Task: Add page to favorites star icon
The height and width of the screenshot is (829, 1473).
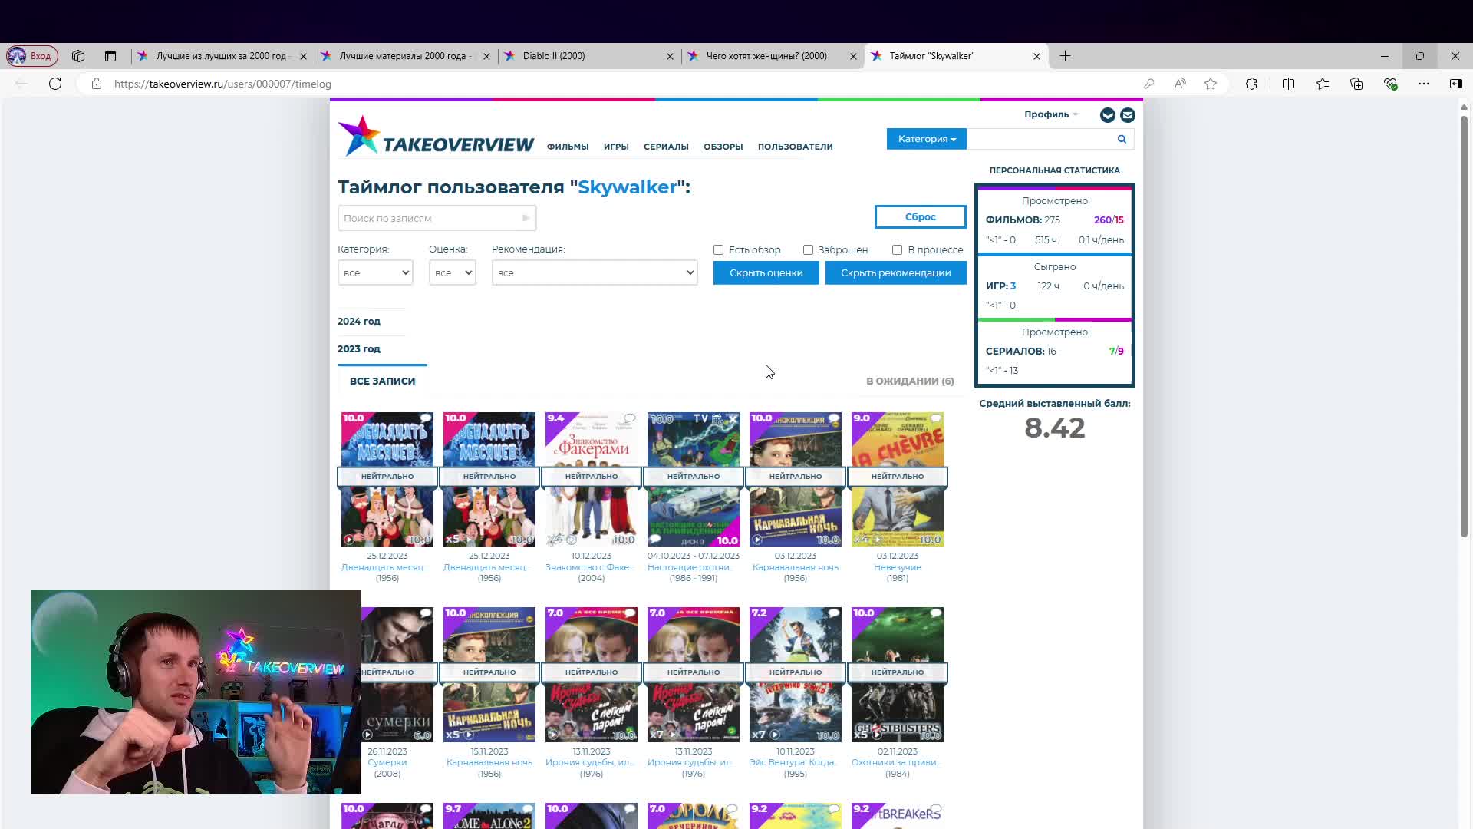Action: (x=1211, y=84)
